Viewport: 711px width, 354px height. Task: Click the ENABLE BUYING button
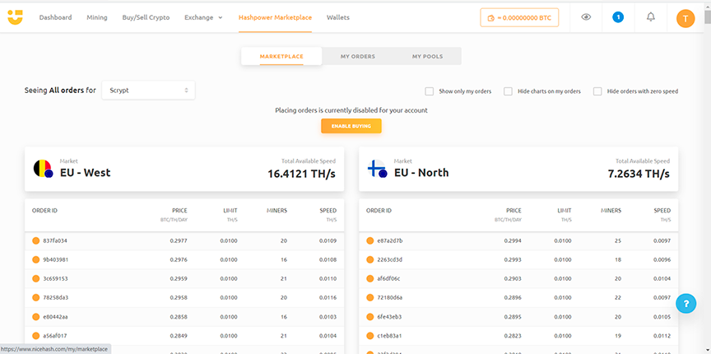point(351,126)
